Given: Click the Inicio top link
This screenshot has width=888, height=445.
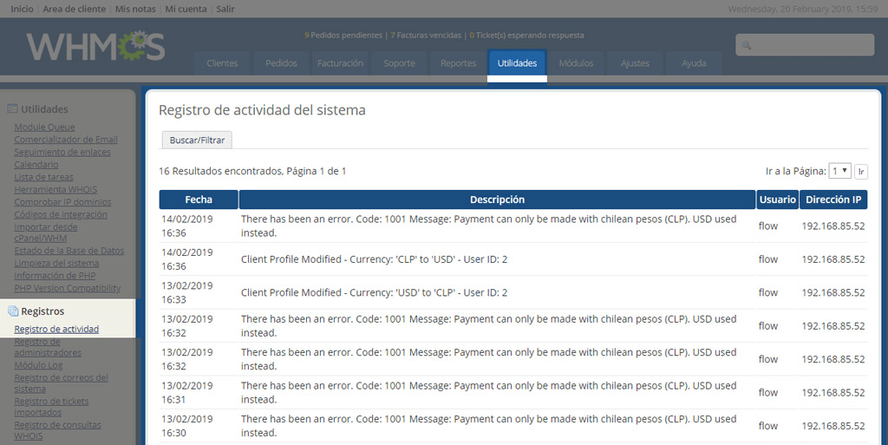Looking at the screenshot, I should pyautogui.click(x=22, y=9).
